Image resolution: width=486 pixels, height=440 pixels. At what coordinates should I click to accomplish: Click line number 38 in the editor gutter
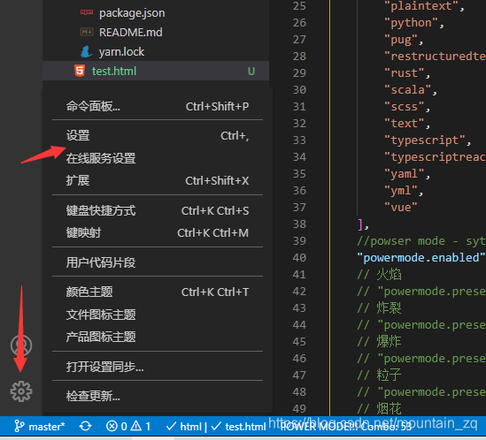coord(299,224)
